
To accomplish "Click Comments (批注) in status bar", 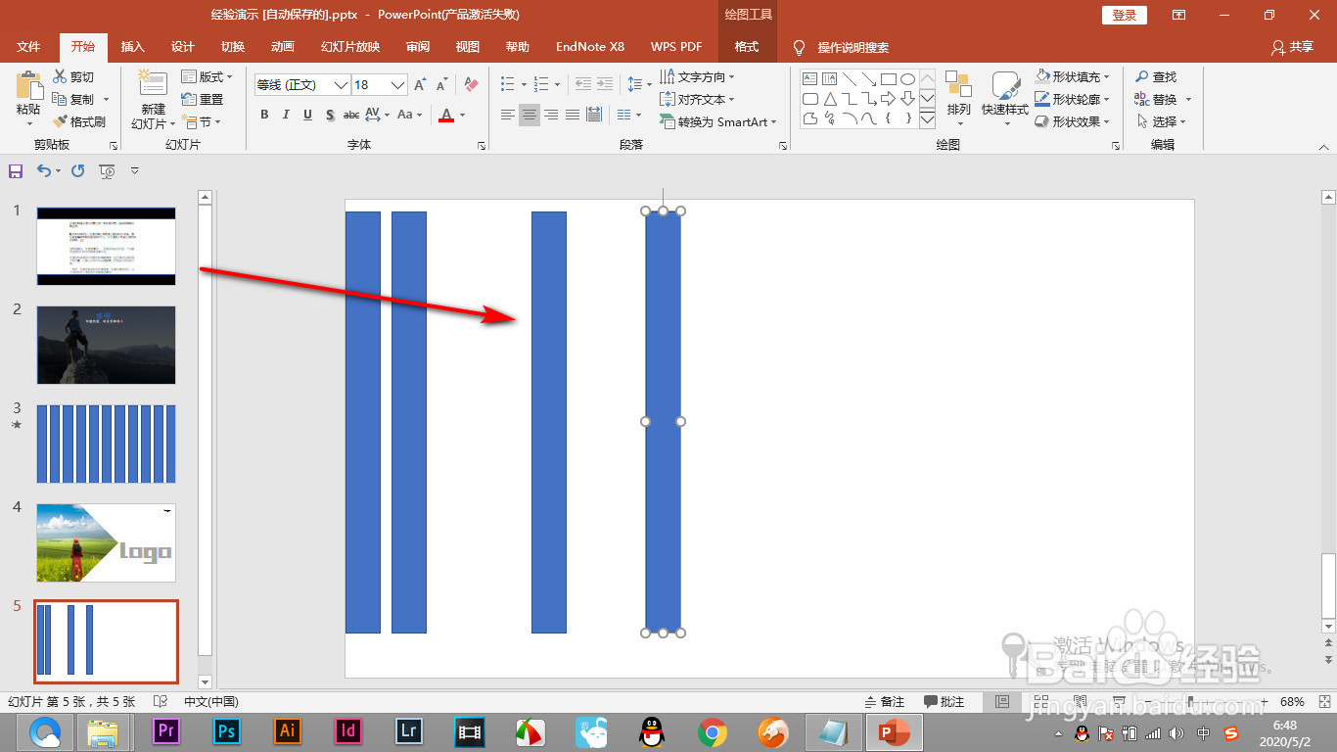I will click(x=945, y=702).
